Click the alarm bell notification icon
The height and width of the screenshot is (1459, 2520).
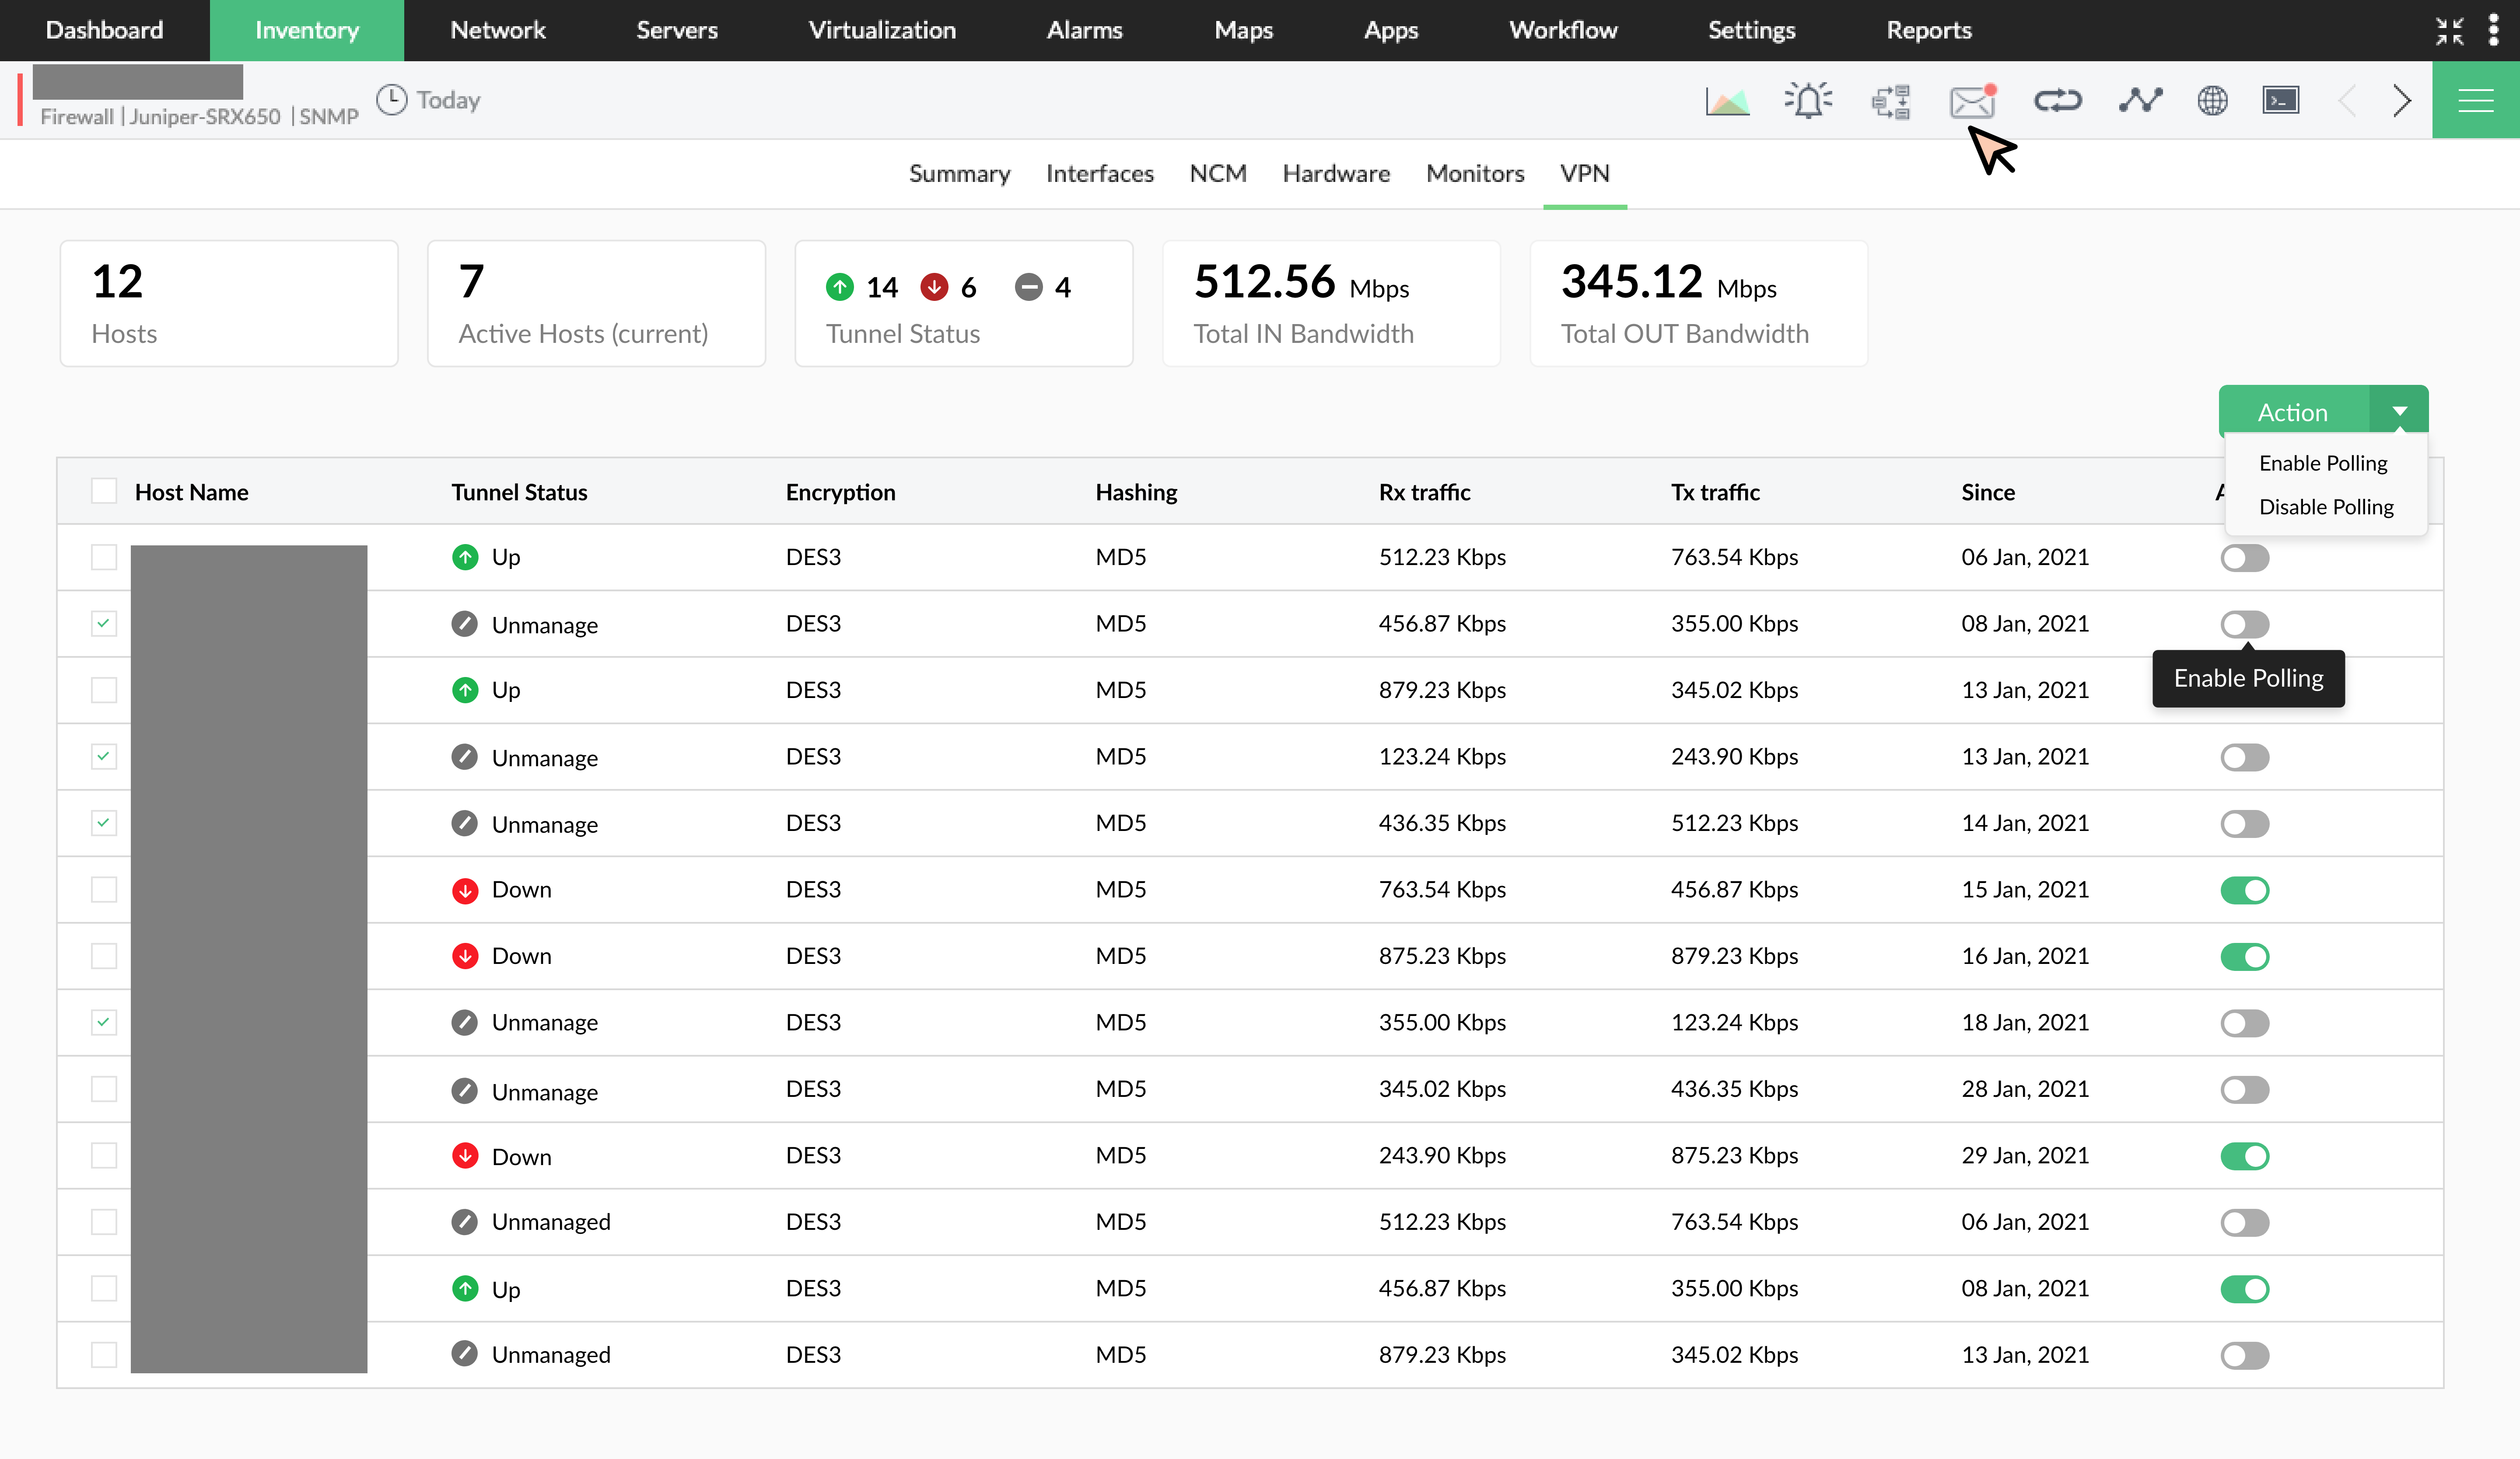coord(1809,100)
